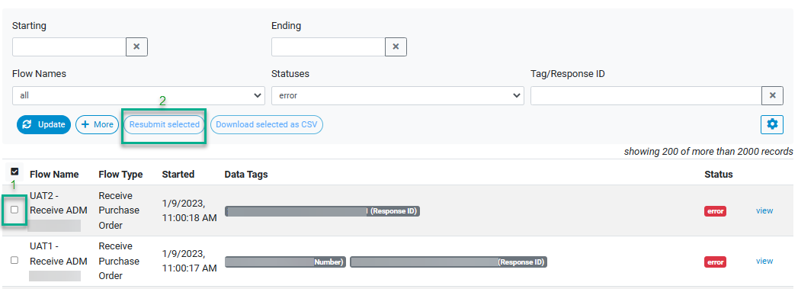This screenshot has width=798, height=289.
Task: Clear the Starting date with its X icon
Action: click(x=136, y=47)
